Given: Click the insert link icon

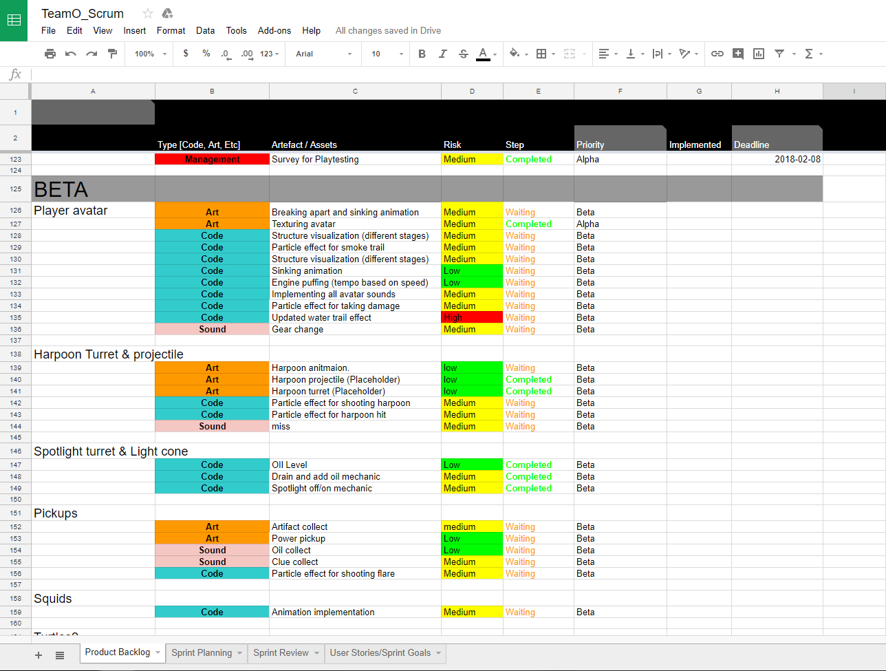Looking at the screenshot, I should tap(717, 54).
